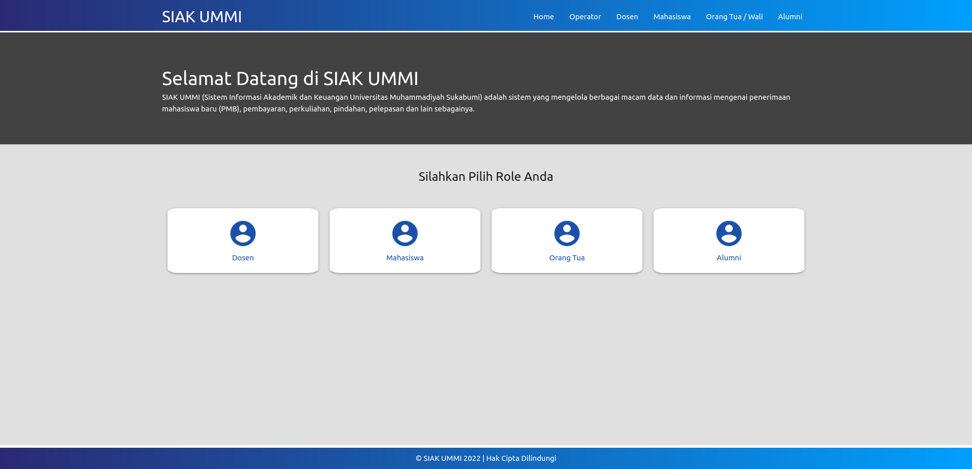This screenshot has height=469, width=972.
Task: Click the description paragraph starting 'SIAK UMMI (Sistem Informasi'
Action: 476,103
